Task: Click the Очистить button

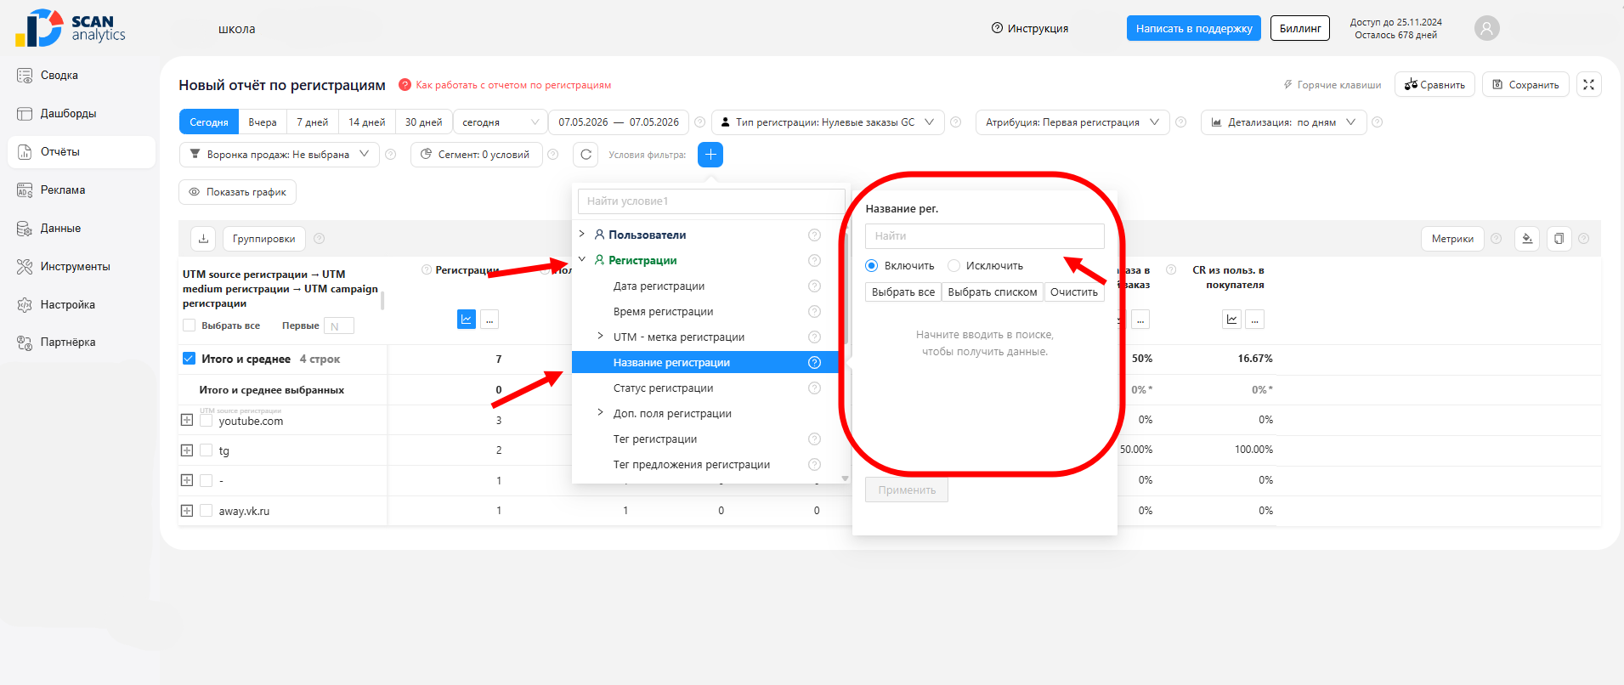Action: pos(1074,292)
